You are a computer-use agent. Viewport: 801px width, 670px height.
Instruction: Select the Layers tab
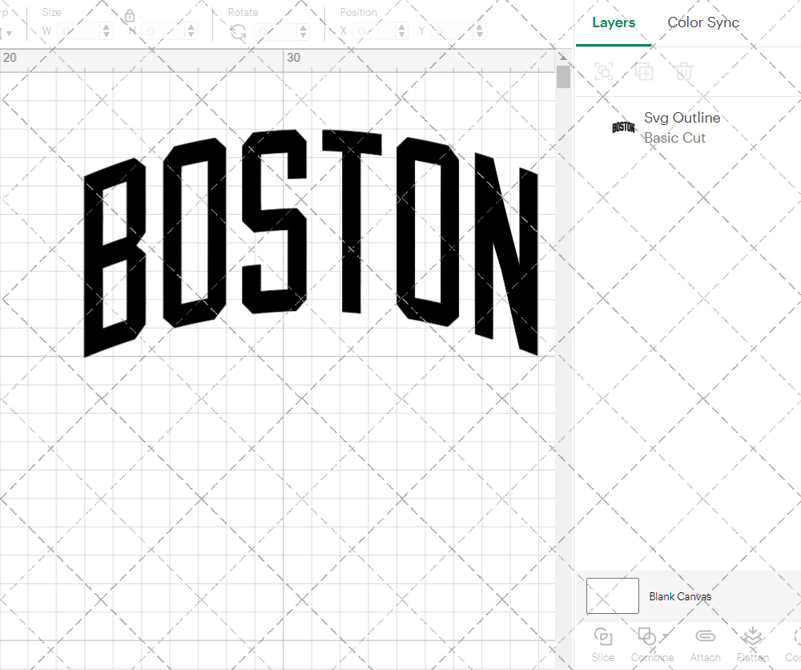click(x=614, y=22)
